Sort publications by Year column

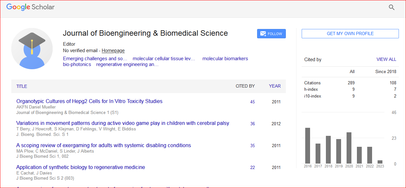click(275, 86)
